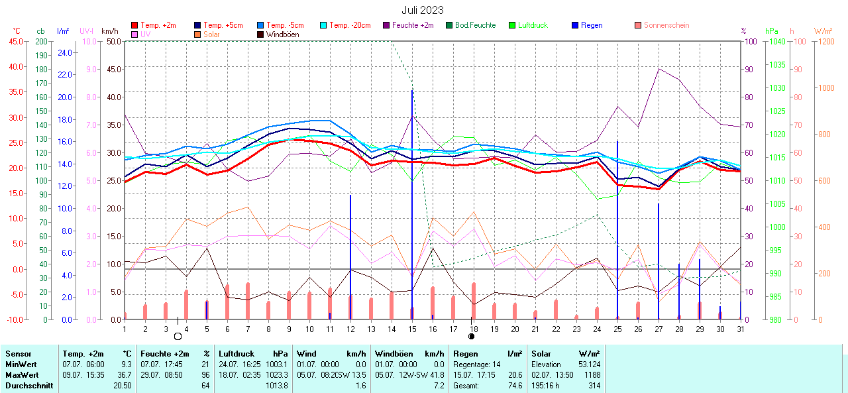This screenshot has height=393, width=848.
Task: Click the maximum pressure value 1023.3
Action: [277, 374]
